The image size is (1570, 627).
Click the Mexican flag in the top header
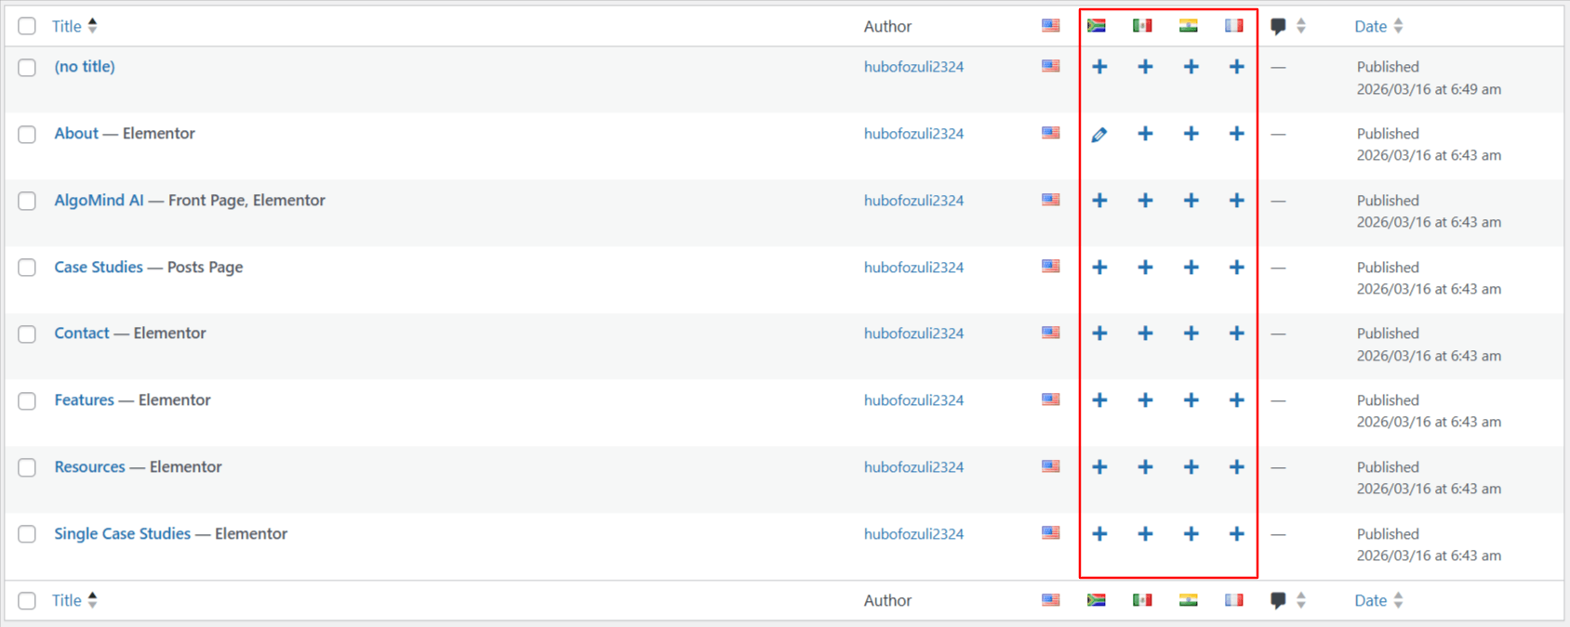click(x=1142, y=26)
